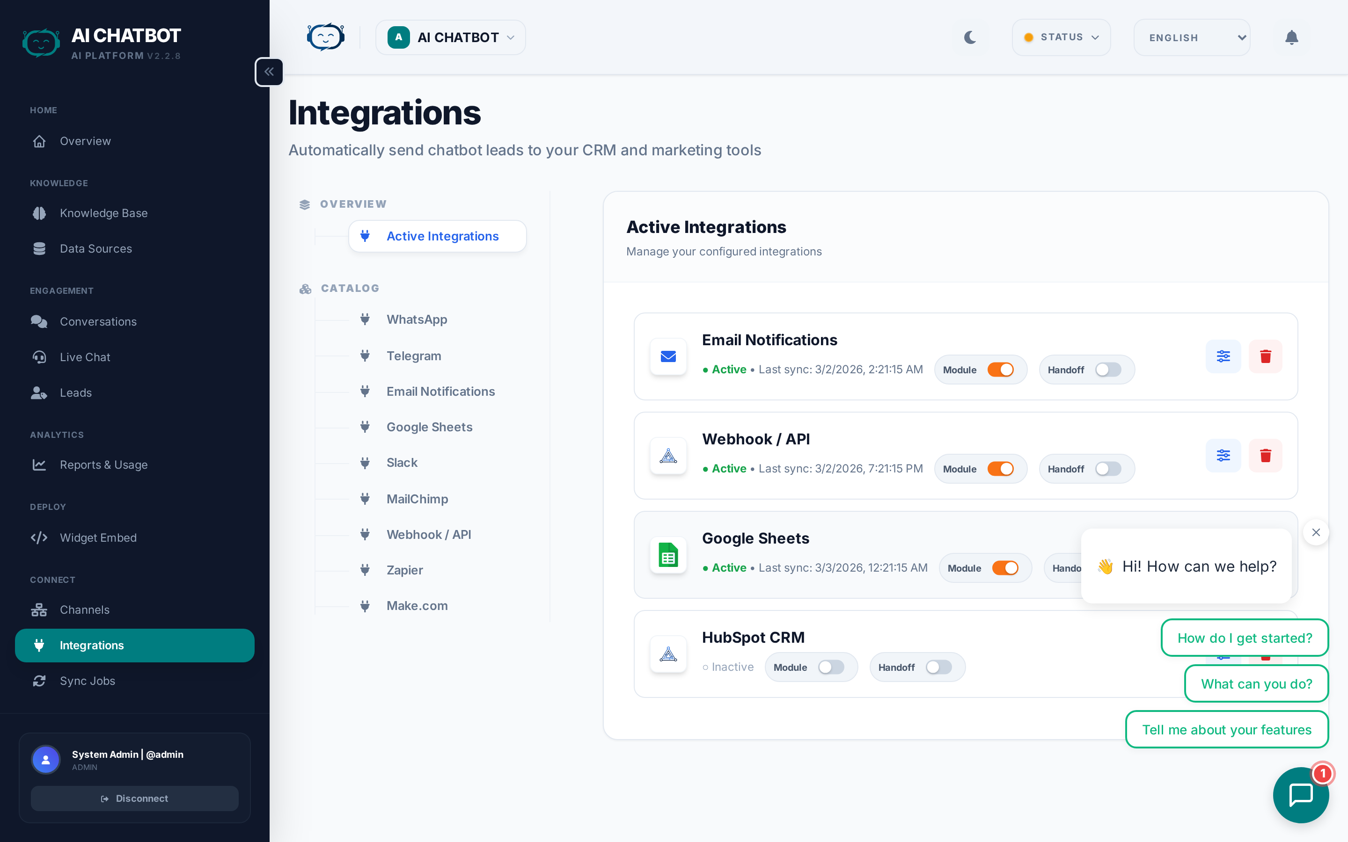Image resolution: width=1348 pixels, height=842 pixels.
Task: Disable Module toggle for Email Notifications
Action: (1000, 370)
